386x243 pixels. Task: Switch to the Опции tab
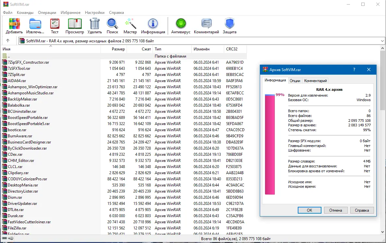pos(295,81)
